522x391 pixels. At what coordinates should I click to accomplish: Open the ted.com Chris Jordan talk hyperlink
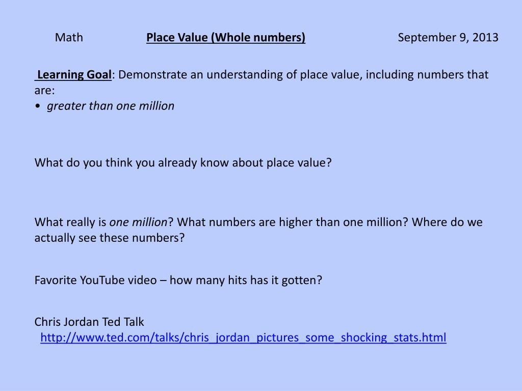tap(243, 338)
